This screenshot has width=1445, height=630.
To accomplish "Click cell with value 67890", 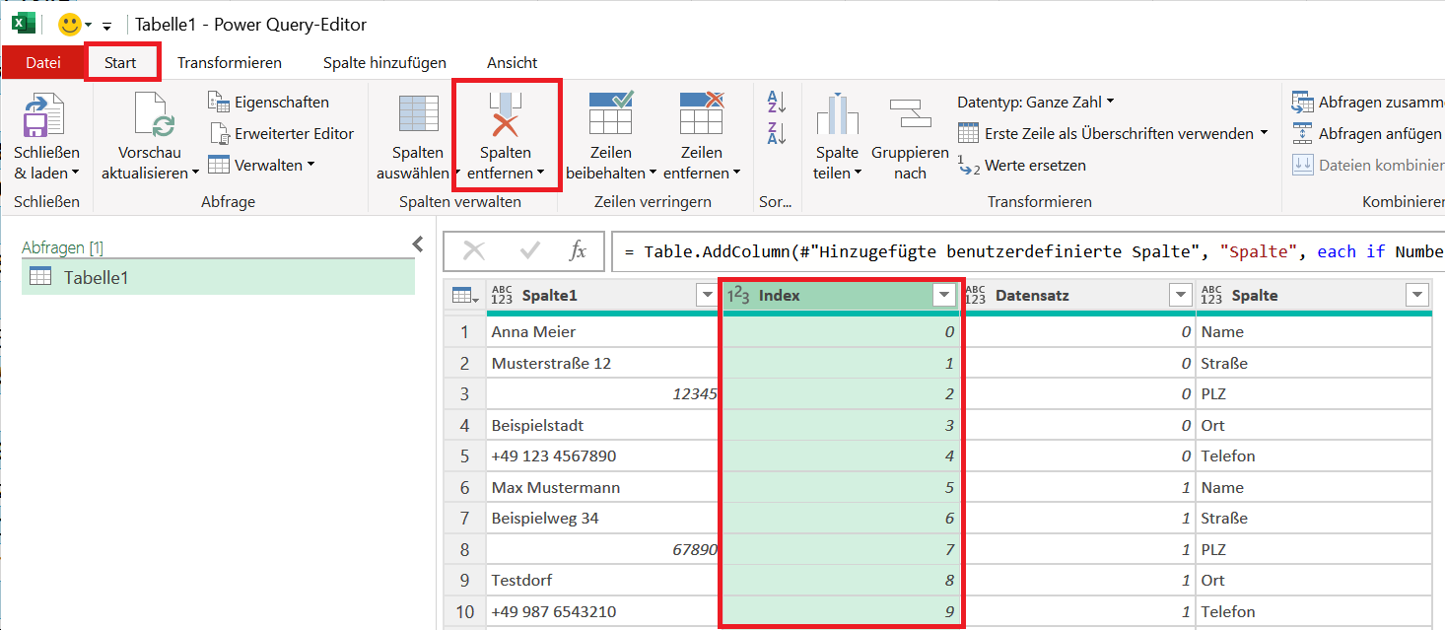I will [x=603, y=549].
